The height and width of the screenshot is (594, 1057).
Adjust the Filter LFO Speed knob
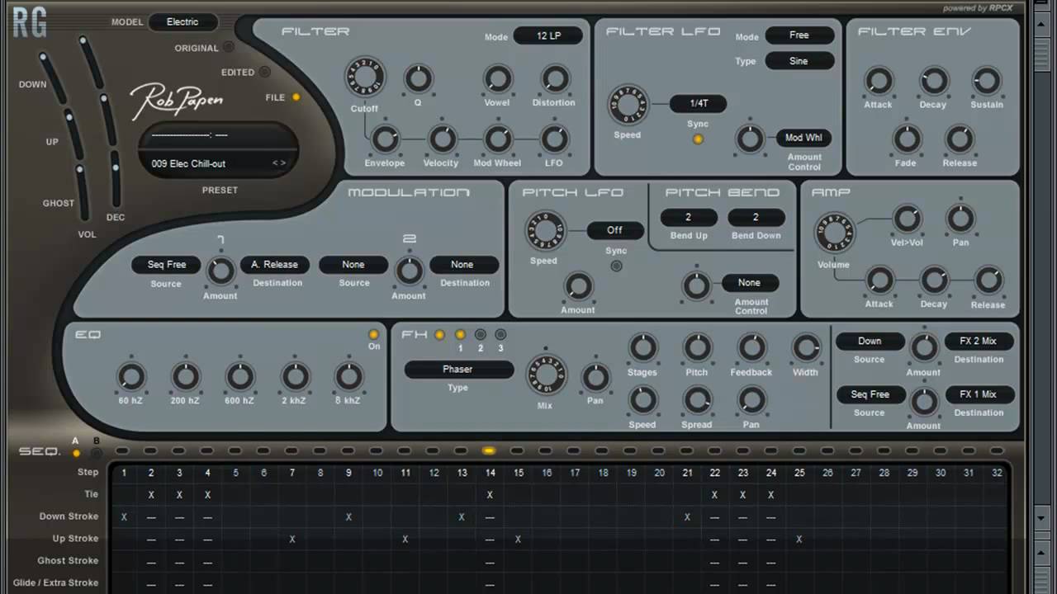[627, 105]
